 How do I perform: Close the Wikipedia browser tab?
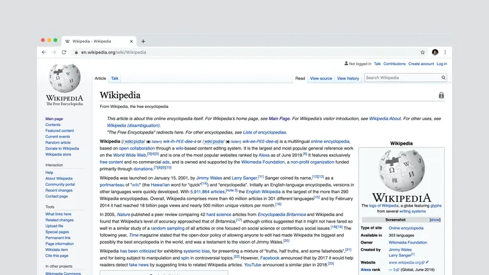tap(132, 41)
